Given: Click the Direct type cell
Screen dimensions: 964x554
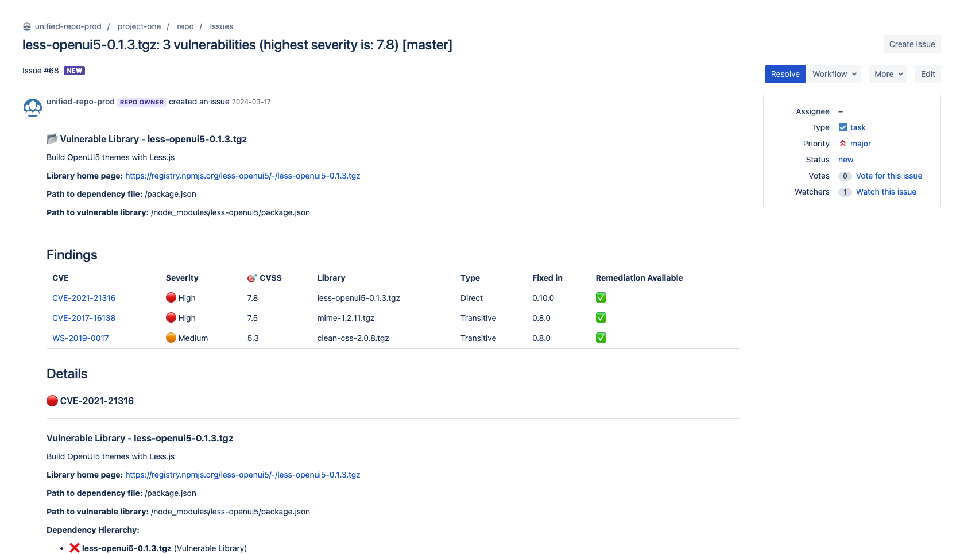Looking at the screenshot, I should 471,298.
